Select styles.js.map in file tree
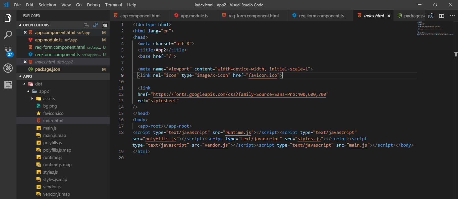Viewport: 458px width, 199px height. click(x=63, y=180)
